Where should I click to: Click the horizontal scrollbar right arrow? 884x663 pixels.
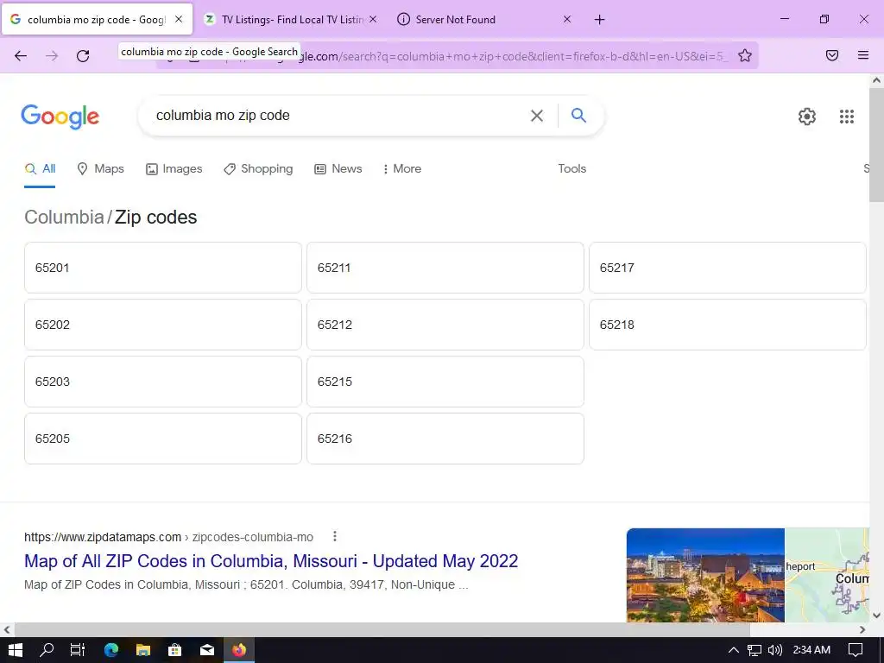click(862, 629)
